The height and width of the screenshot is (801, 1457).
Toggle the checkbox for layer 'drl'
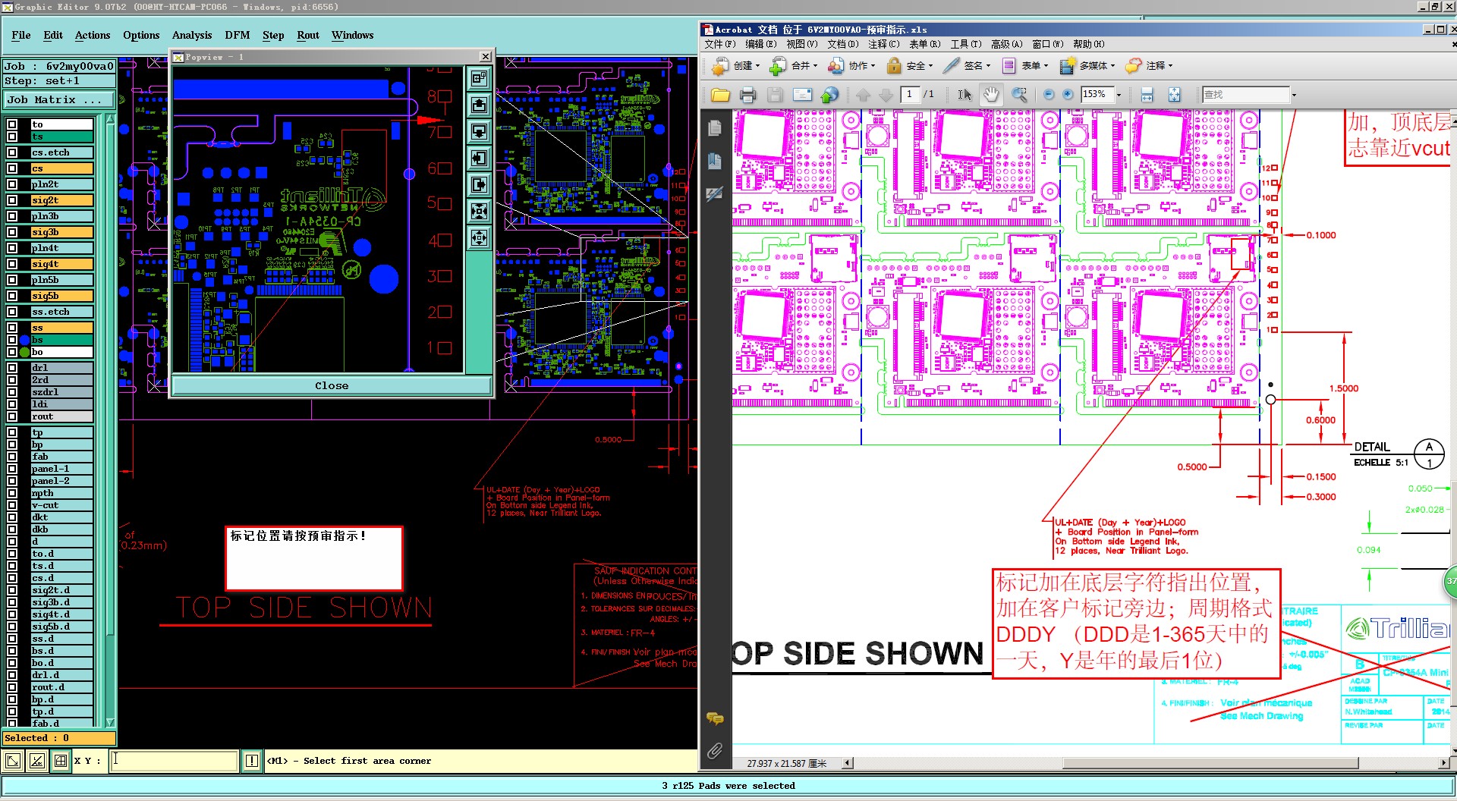(x=12, y=368)
